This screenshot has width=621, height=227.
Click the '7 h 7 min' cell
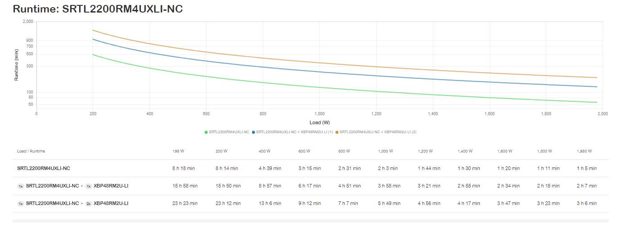348,203
